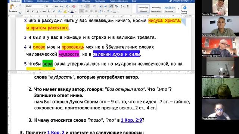
Task: Select Elena Danilkova's video thumbnail
Action: pos(220,109)
